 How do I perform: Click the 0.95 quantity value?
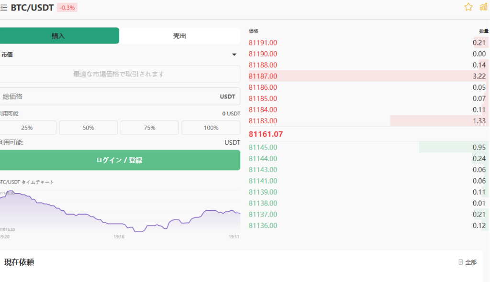click(x=479, y=147)
